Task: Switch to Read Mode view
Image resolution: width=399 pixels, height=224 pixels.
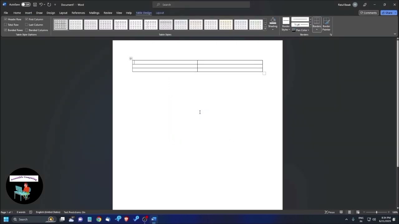Action: 341,212
